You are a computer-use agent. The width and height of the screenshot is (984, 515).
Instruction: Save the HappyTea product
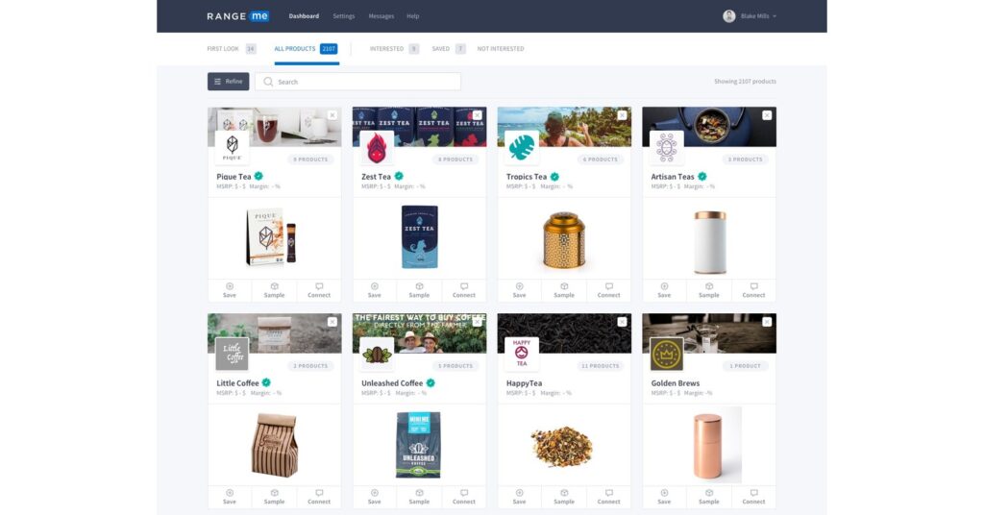[x=520, y=497]
